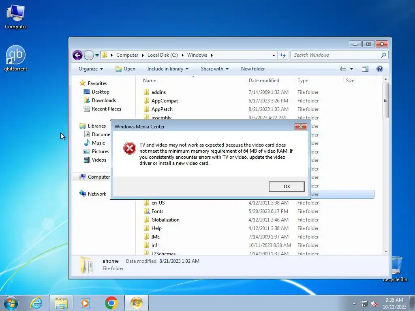This screenshot has width=415, height=311.
Task: Expand the arrow after Windows breadcrumb
Action: [212, 55]
